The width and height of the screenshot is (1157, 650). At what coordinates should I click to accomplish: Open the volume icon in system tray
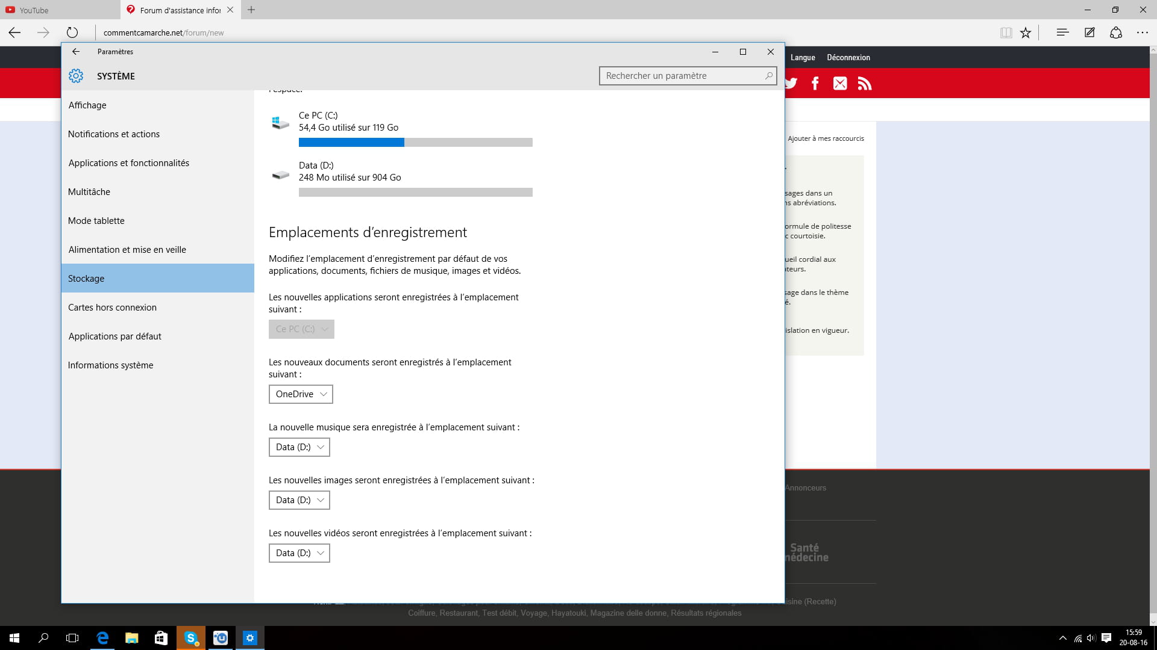(x=1091, y=638)
